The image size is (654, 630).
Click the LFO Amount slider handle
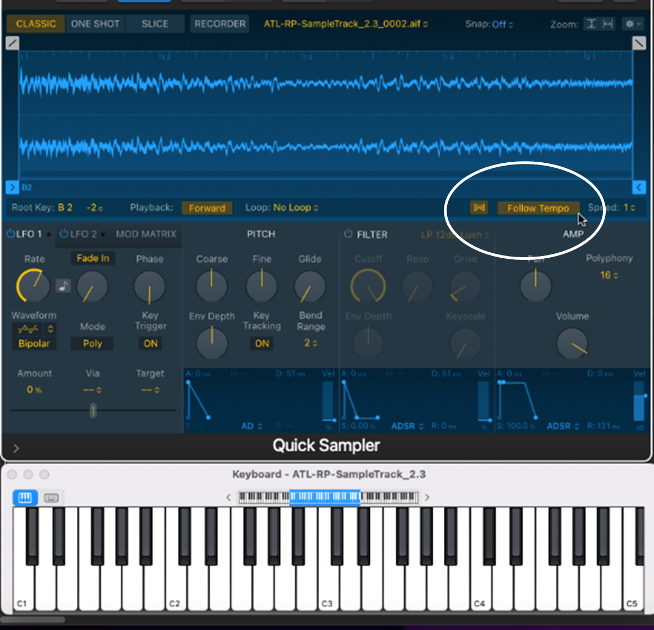(x=93, y=410)
